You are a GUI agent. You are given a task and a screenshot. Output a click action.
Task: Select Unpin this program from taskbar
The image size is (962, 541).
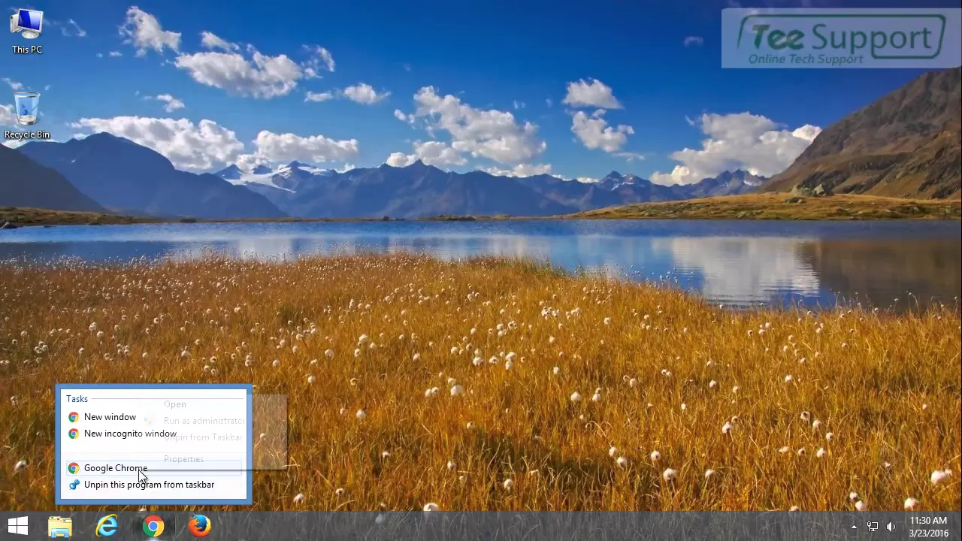(153, 485)
